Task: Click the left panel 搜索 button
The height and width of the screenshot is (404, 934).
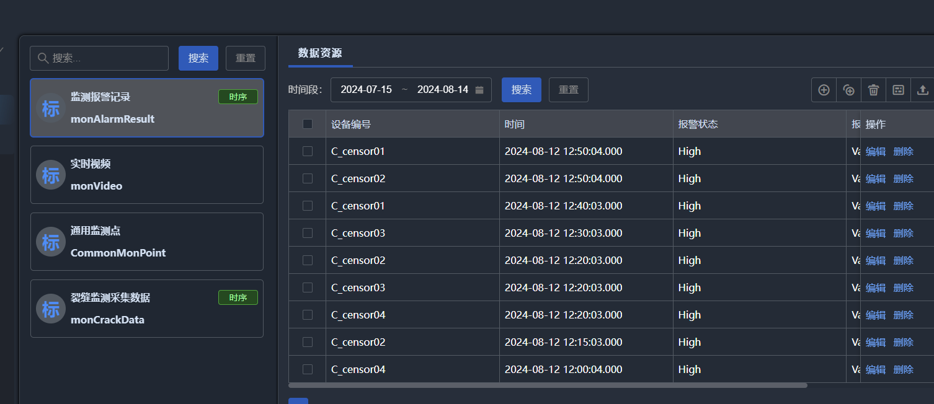Action: click(x=198, y=58)
